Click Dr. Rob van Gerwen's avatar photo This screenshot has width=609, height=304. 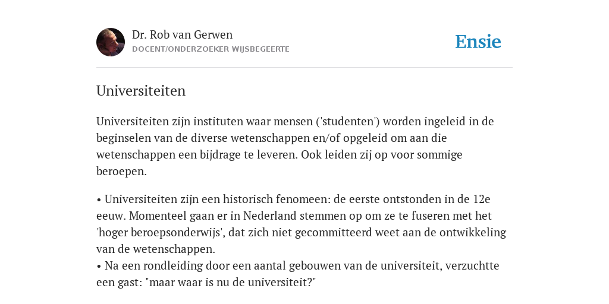[111, 42]
